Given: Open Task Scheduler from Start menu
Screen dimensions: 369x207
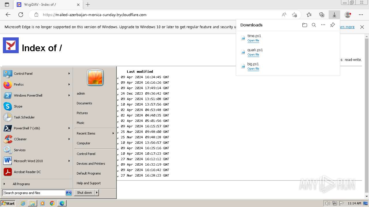Looking at the screenshot, I should 37,117.
